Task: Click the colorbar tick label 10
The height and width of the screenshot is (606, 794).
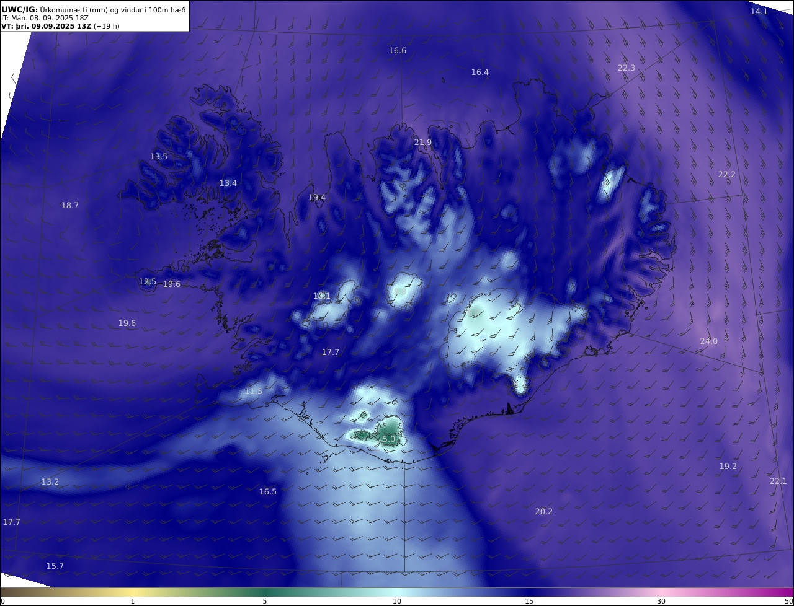Action: pos(397,601)
